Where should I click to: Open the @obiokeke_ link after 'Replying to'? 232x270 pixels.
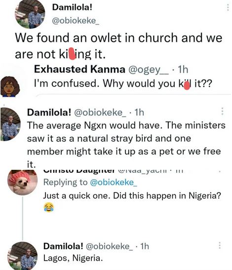[114, 182]
